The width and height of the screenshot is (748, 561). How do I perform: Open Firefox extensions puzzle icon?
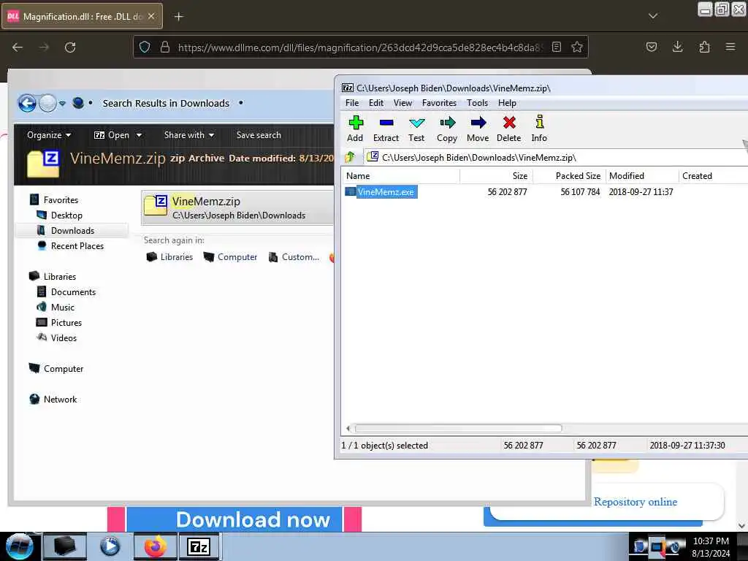[704, 47]
